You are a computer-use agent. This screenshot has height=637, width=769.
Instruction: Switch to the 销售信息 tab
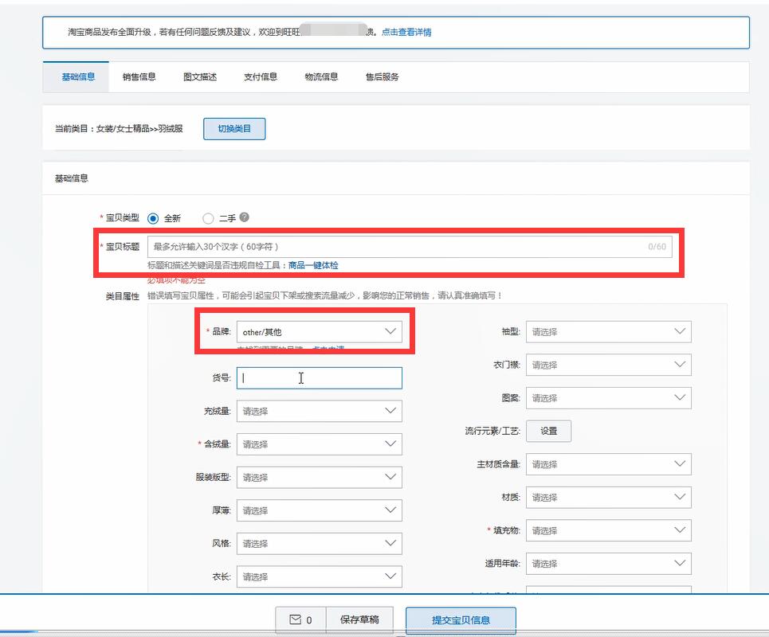coord(139,77)
